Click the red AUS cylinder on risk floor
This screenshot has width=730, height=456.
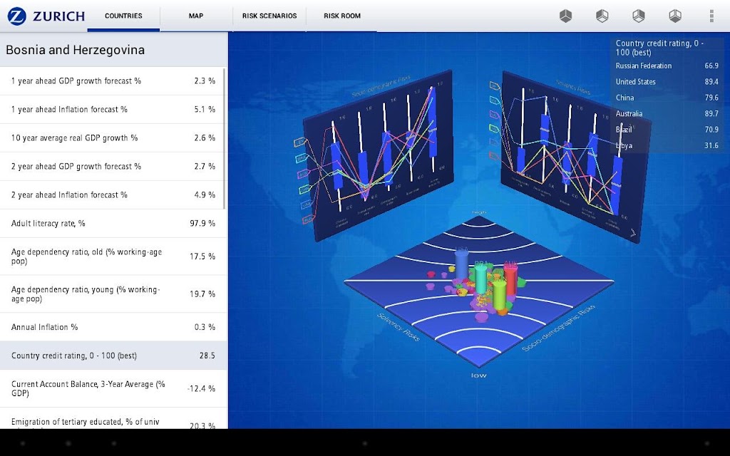click(x=510, y=279)
